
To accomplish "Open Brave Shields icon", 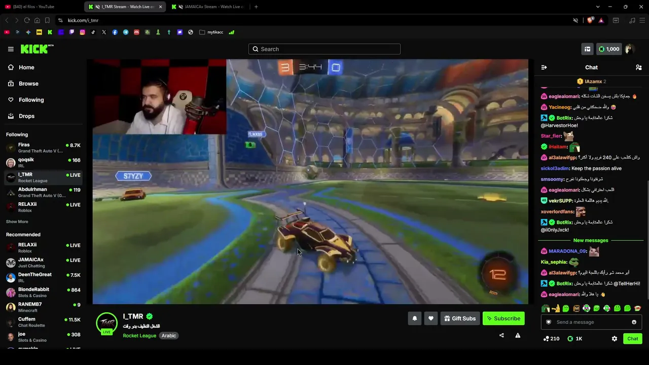I will (590, 20).
